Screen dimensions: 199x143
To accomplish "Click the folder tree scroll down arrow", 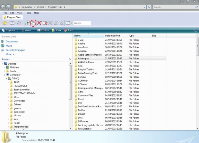I will [x=70, y=129].
